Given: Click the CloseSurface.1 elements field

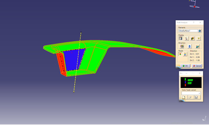Looking at the screenshot, I should coord(188,31).
